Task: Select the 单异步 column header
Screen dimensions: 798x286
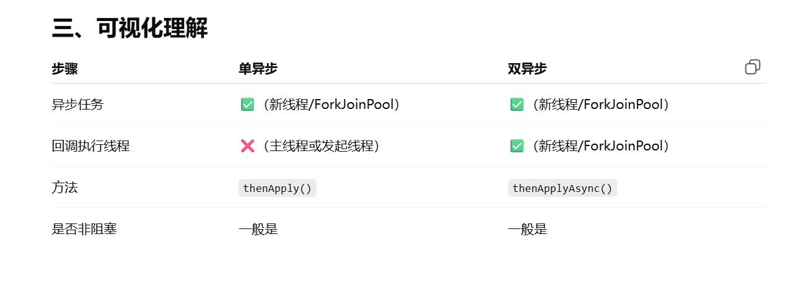Action: pos(258,69)
